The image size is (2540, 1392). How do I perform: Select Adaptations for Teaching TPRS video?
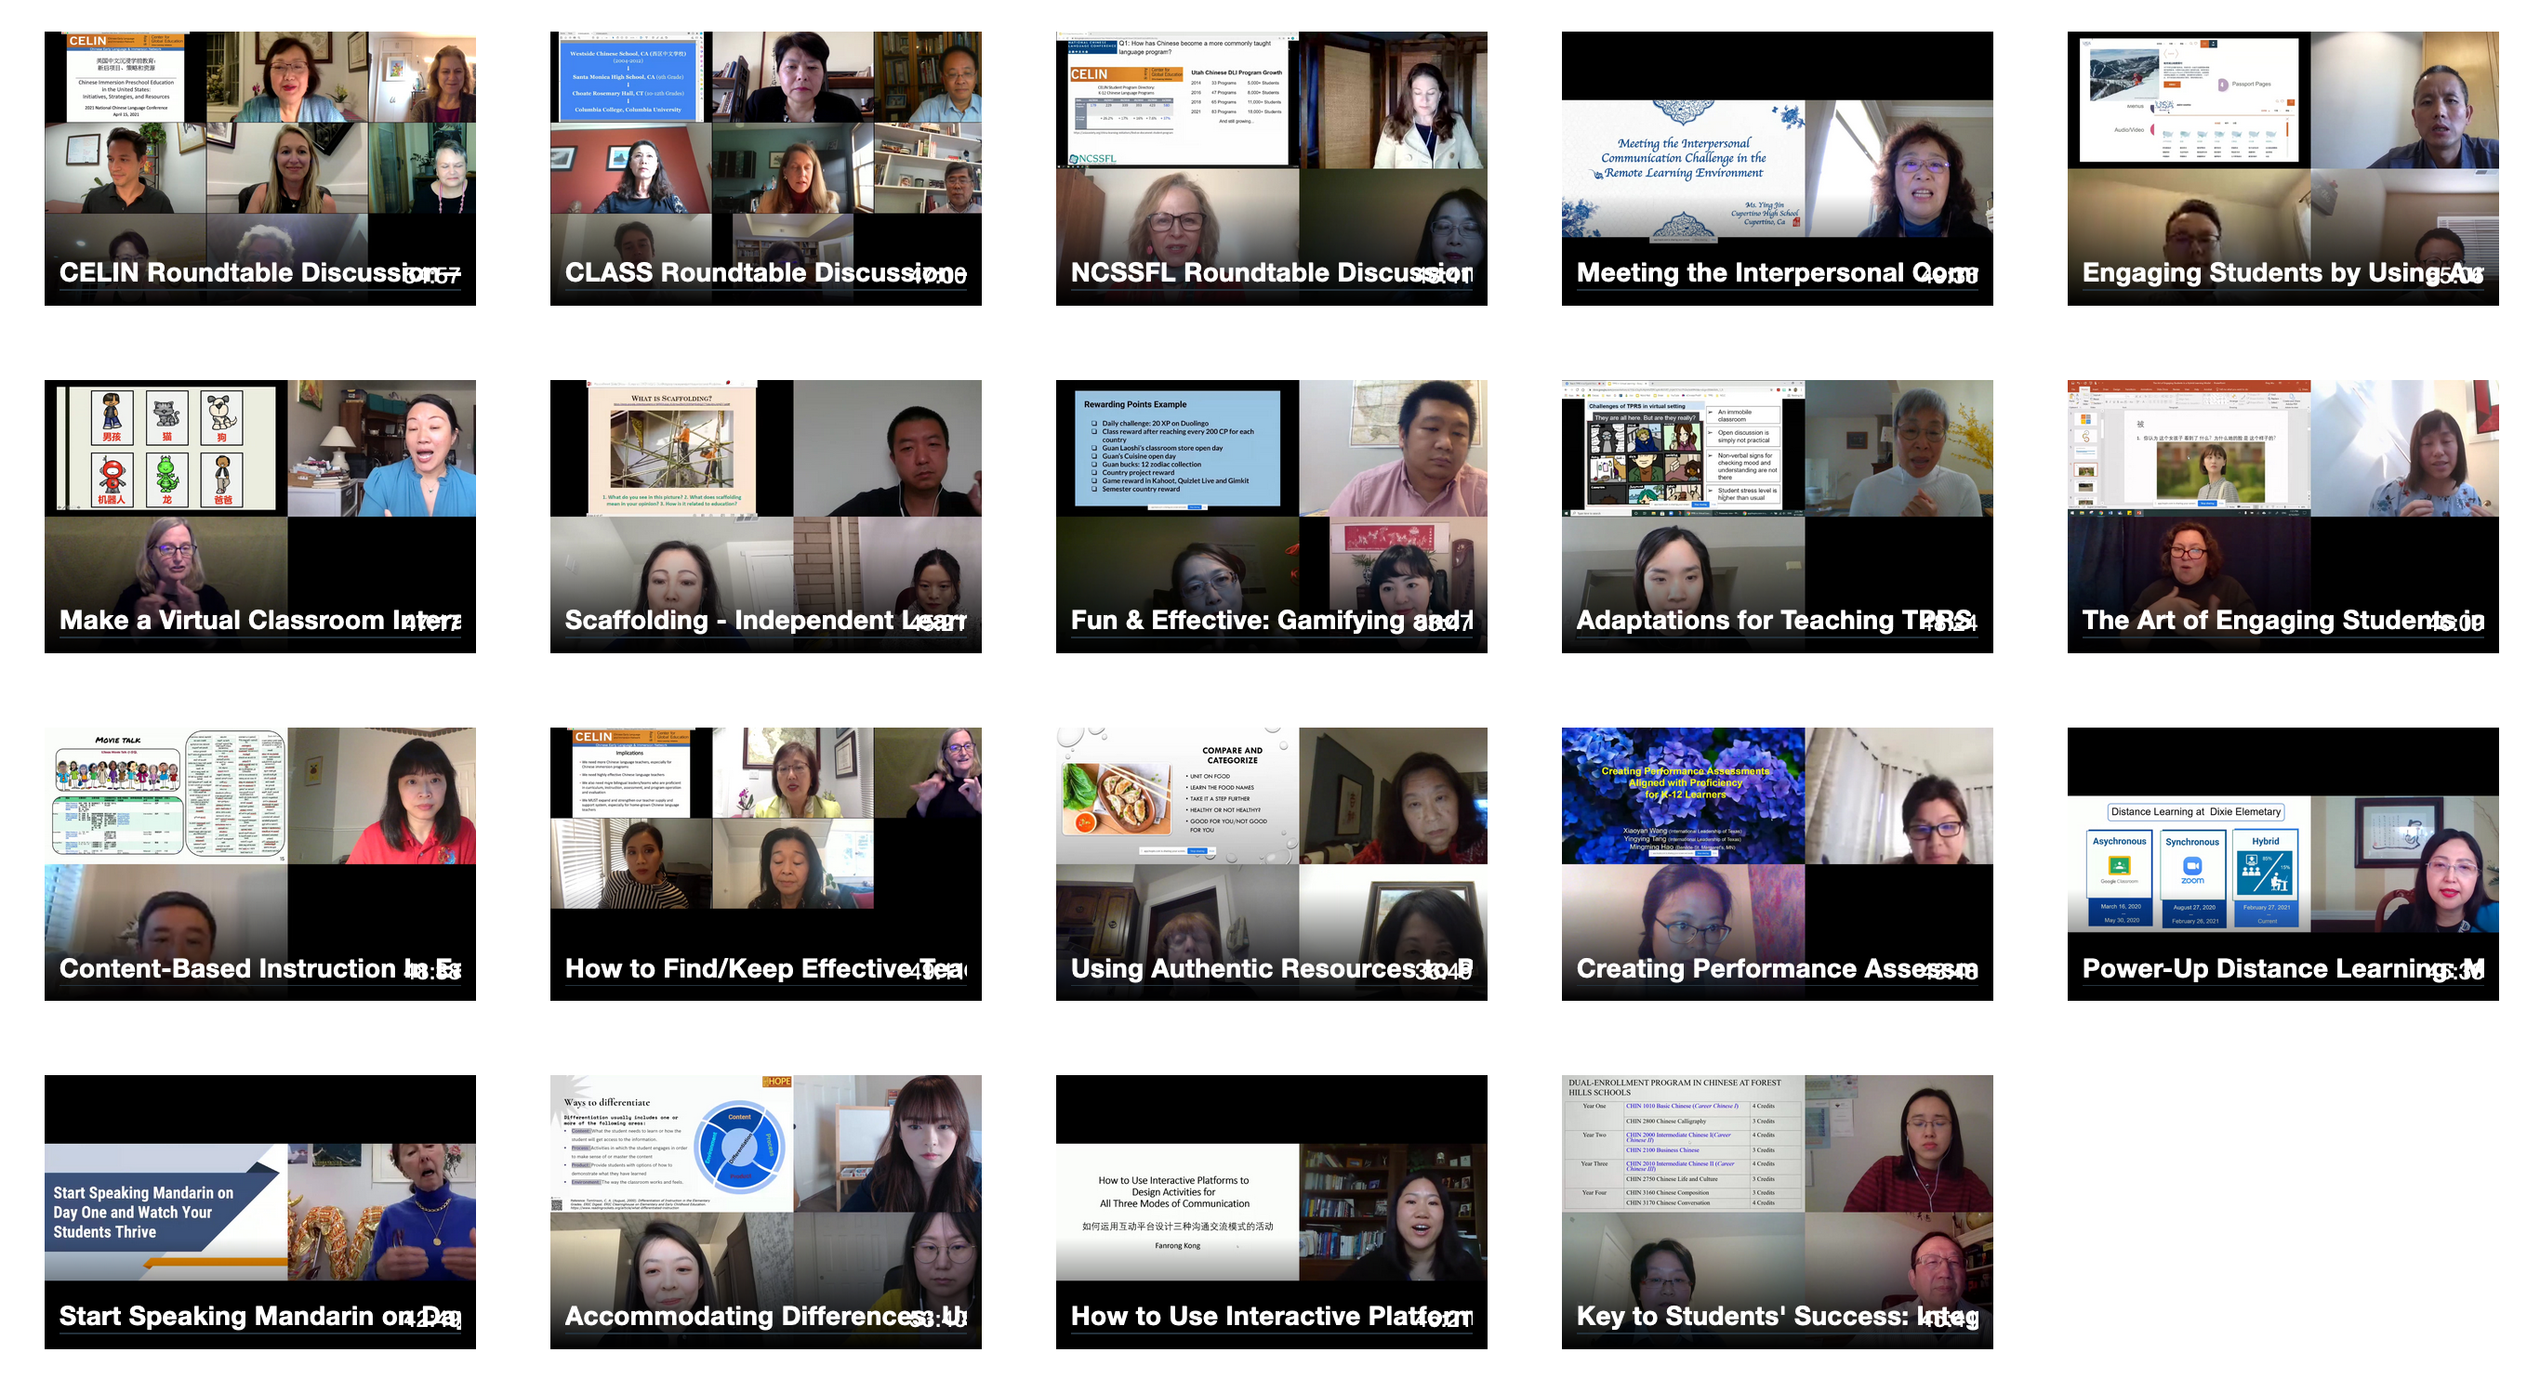pos(1777,516)
